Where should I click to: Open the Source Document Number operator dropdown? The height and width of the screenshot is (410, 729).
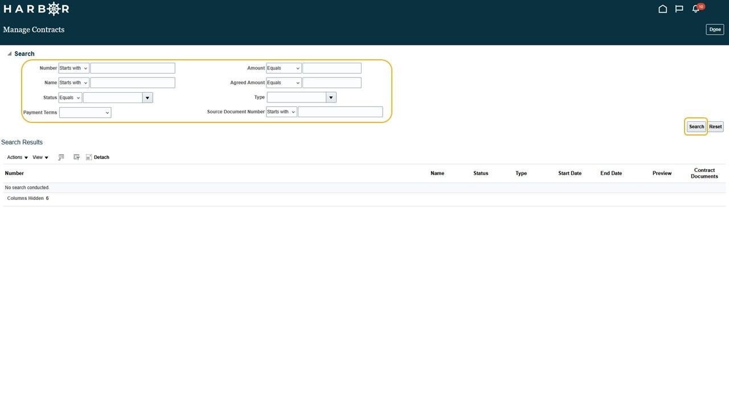(x=281, y=112)
